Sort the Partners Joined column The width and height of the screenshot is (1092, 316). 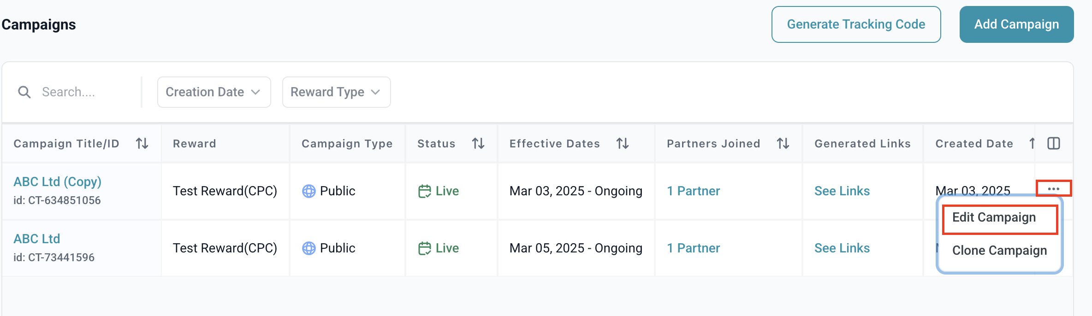click(x=783, y=144)
